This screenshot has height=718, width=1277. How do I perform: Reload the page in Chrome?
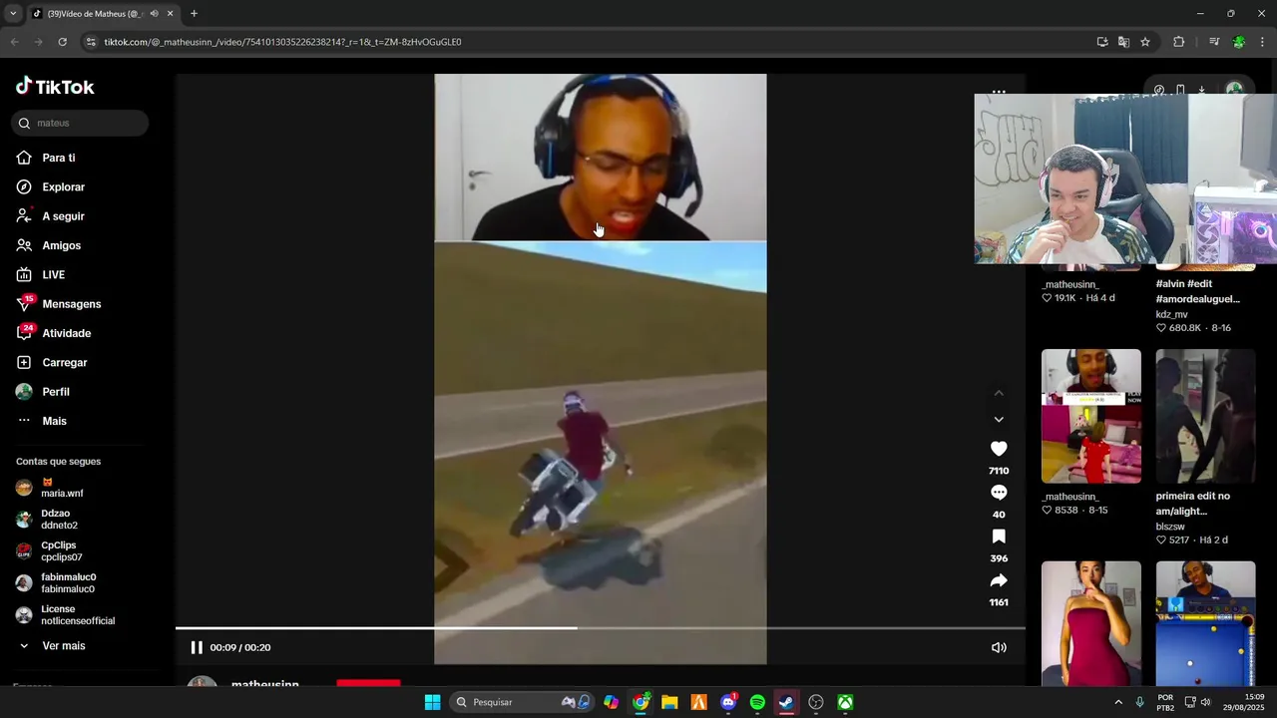pos(62,42)
